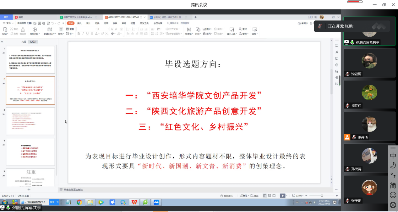
Task: Click the print icon in quick access bar
Action: [x=43, y=23]
